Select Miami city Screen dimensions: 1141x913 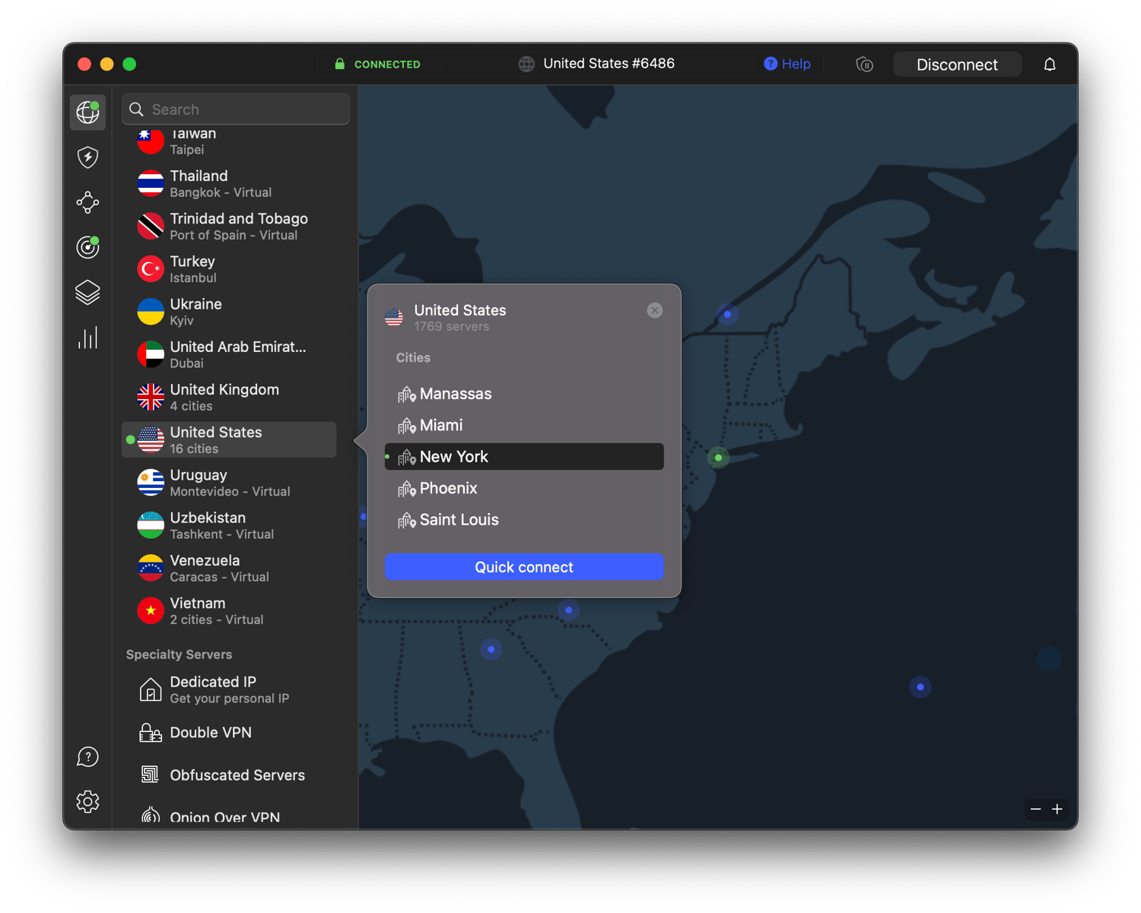click(x=524, y=425)
